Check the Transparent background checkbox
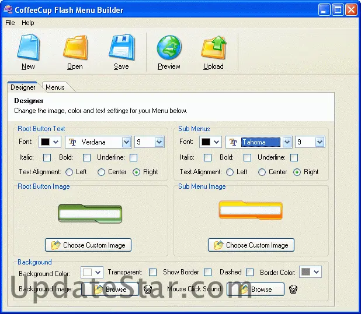The image size is (361, 314). (x=152, y=273)
